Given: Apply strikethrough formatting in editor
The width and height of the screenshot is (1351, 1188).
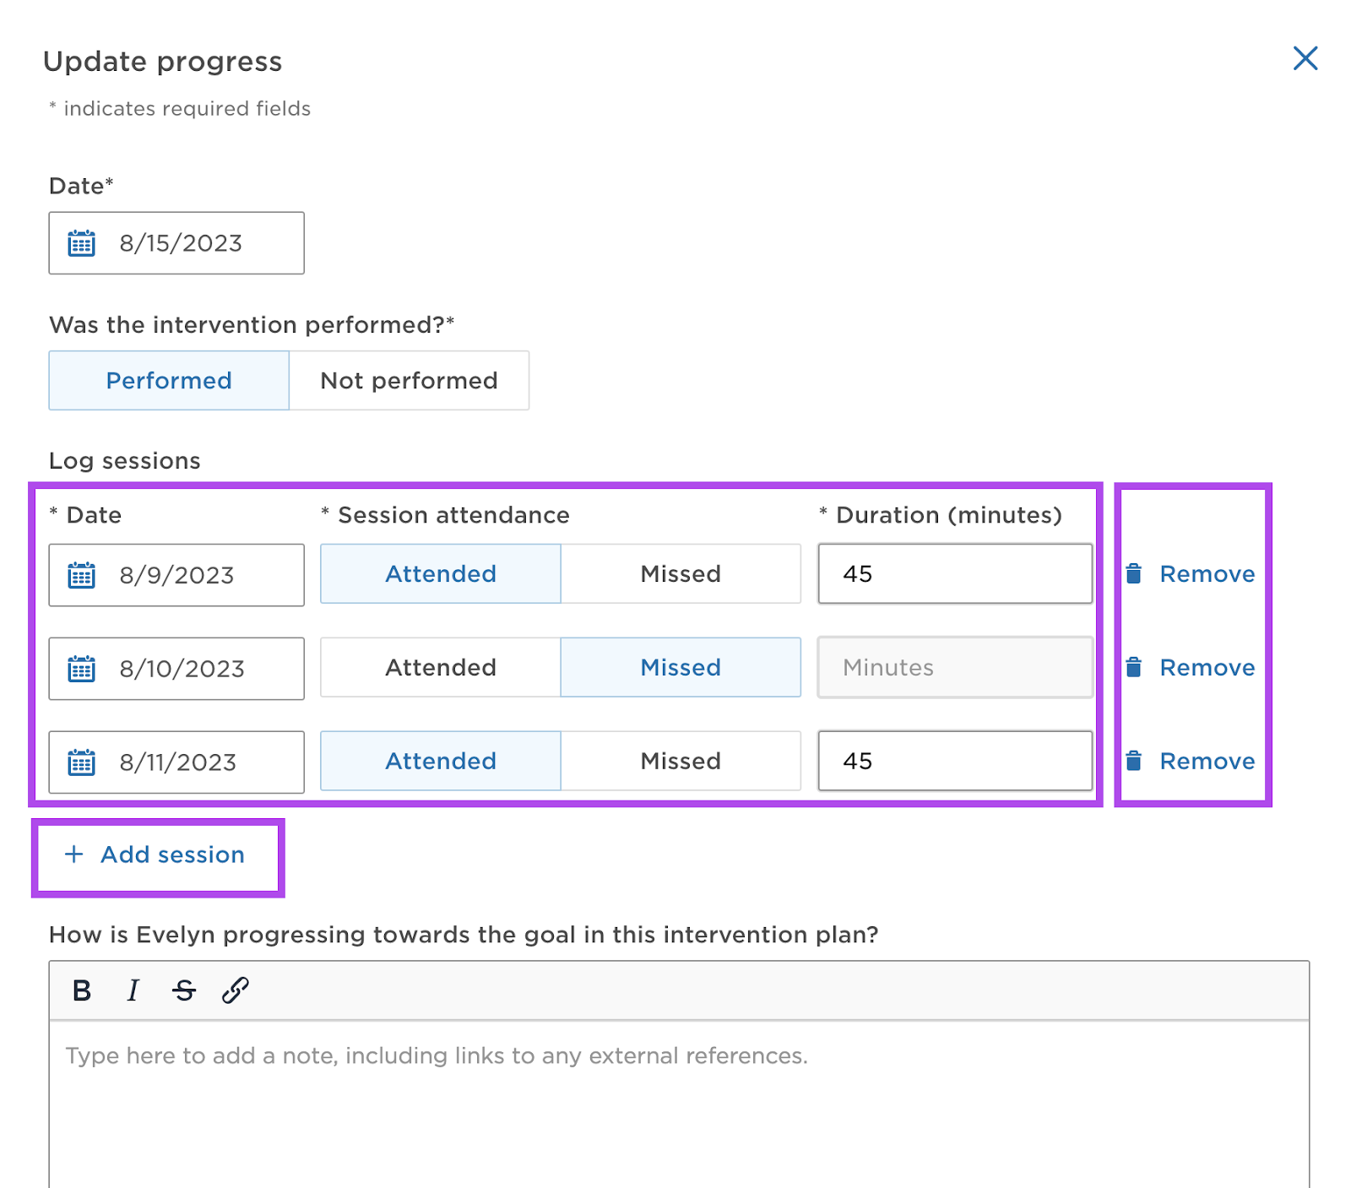Looking at the screenshot, I should (183, 990).
